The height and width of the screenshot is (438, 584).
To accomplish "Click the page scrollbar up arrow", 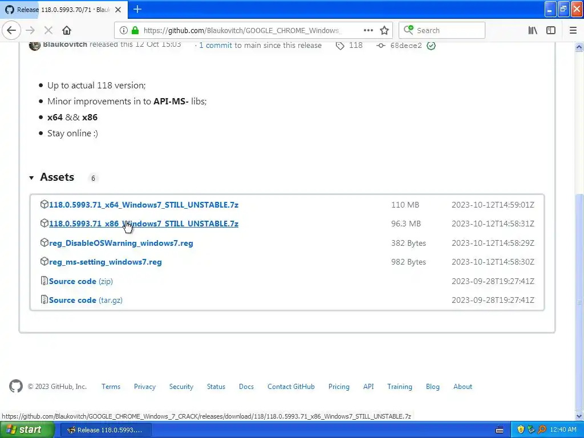I will coord(579,47).
